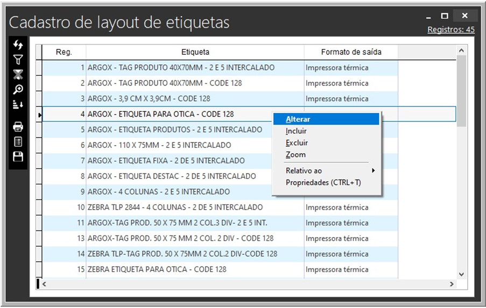The image size is (486, 308).
Task: Click the sort order icon
Action: (x=18, y=105)
